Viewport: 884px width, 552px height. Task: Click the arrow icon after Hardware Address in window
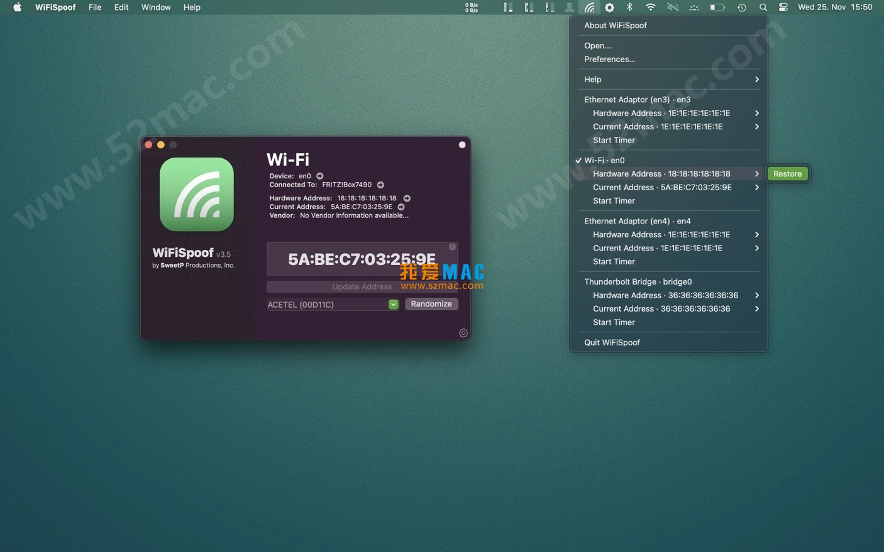point(407,198)
